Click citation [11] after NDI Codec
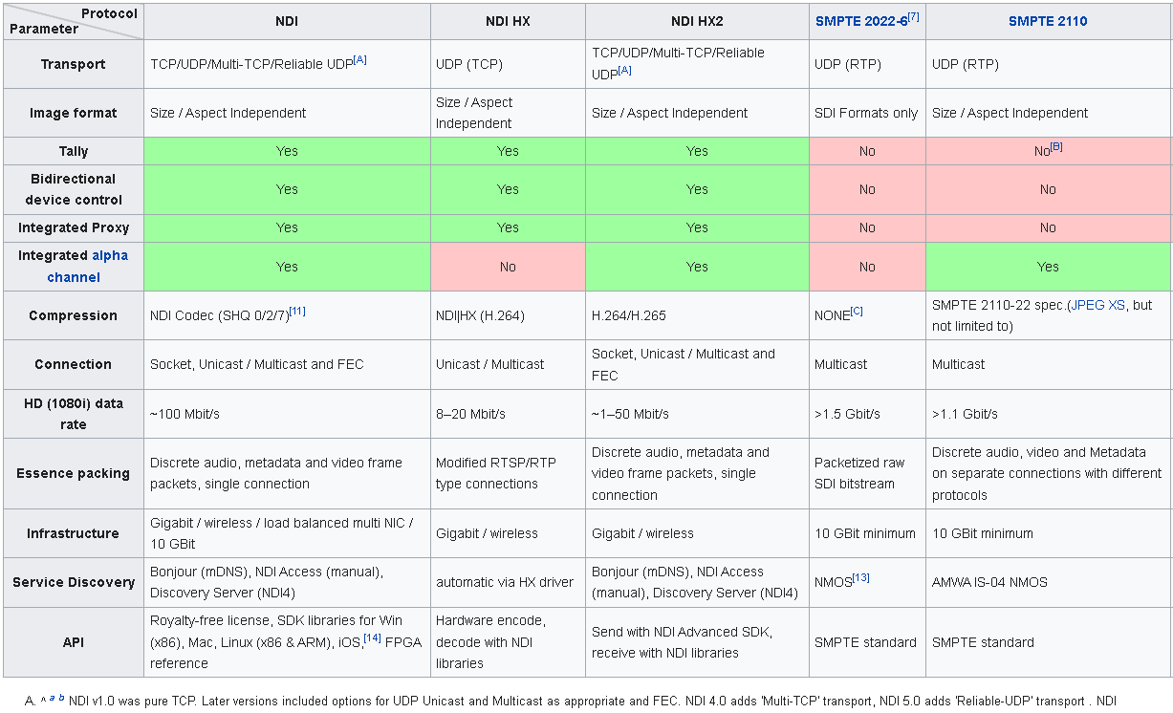This screenshot has height=713, width=1173. click(297, 311)
